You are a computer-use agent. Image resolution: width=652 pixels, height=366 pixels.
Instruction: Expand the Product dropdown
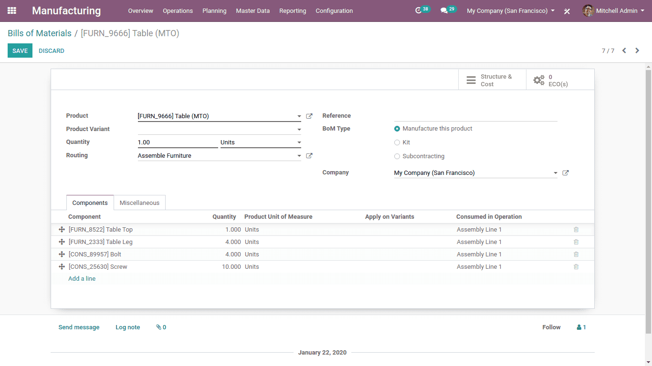pyautogui.click(x=299, y=116)
